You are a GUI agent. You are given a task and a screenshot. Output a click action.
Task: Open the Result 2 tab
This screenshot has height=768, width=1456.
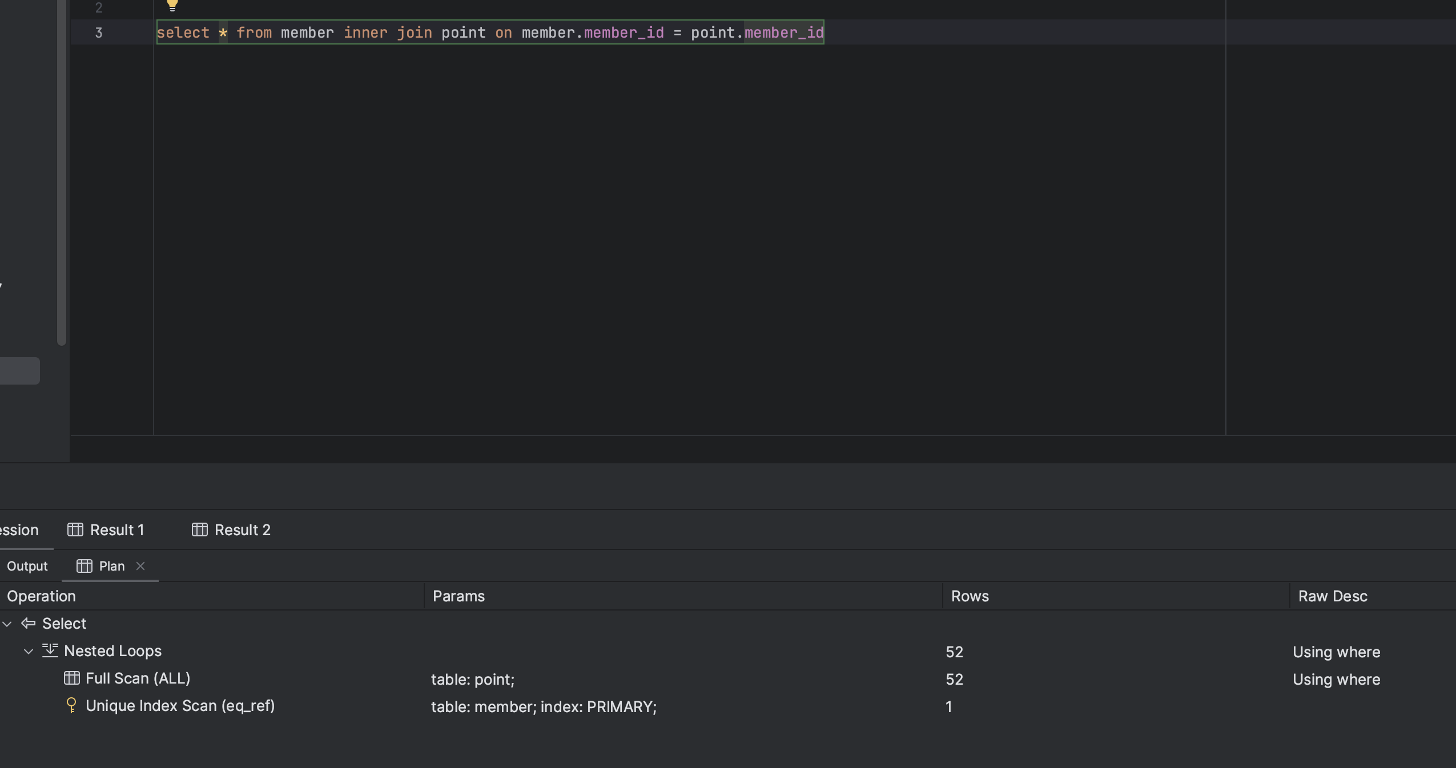242,529
